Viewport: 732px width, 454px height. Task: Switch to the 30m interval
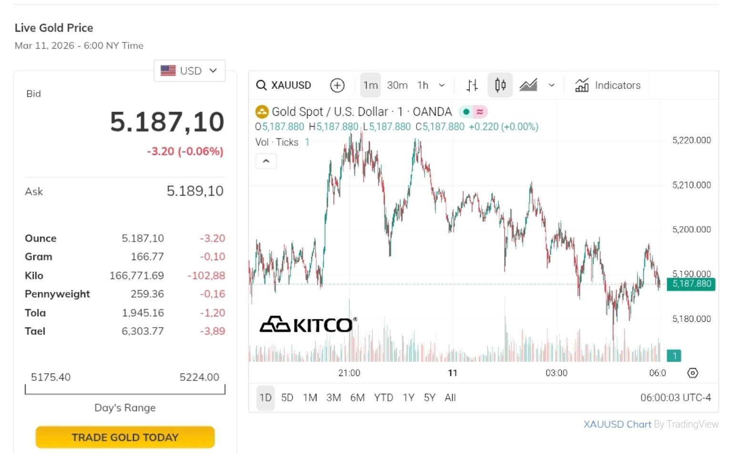pyautogui.click(x=397, y=85)
